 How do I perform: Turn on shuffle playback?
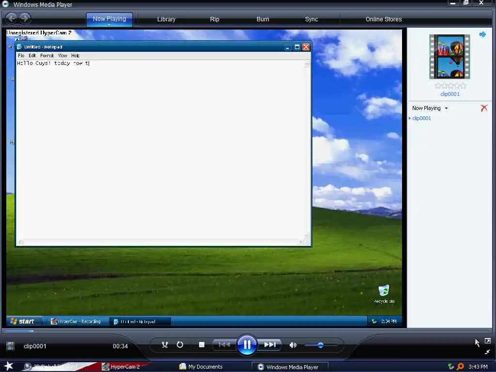(x=165, y=344)
